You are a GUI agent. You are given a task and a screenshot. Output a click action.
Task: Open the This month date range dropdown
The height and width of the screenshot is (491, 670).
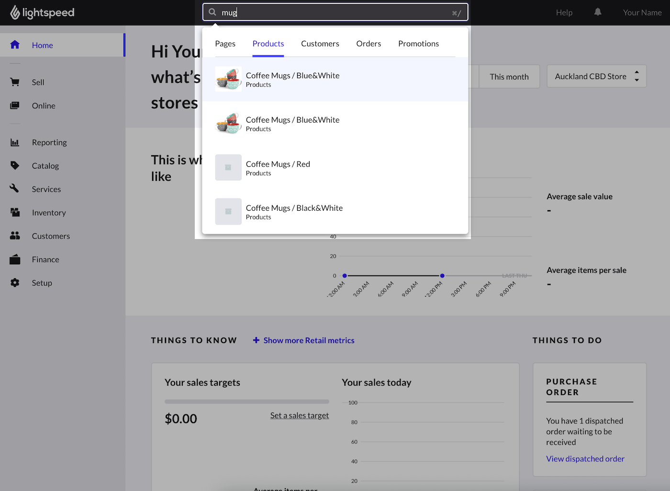click(509, 76)
